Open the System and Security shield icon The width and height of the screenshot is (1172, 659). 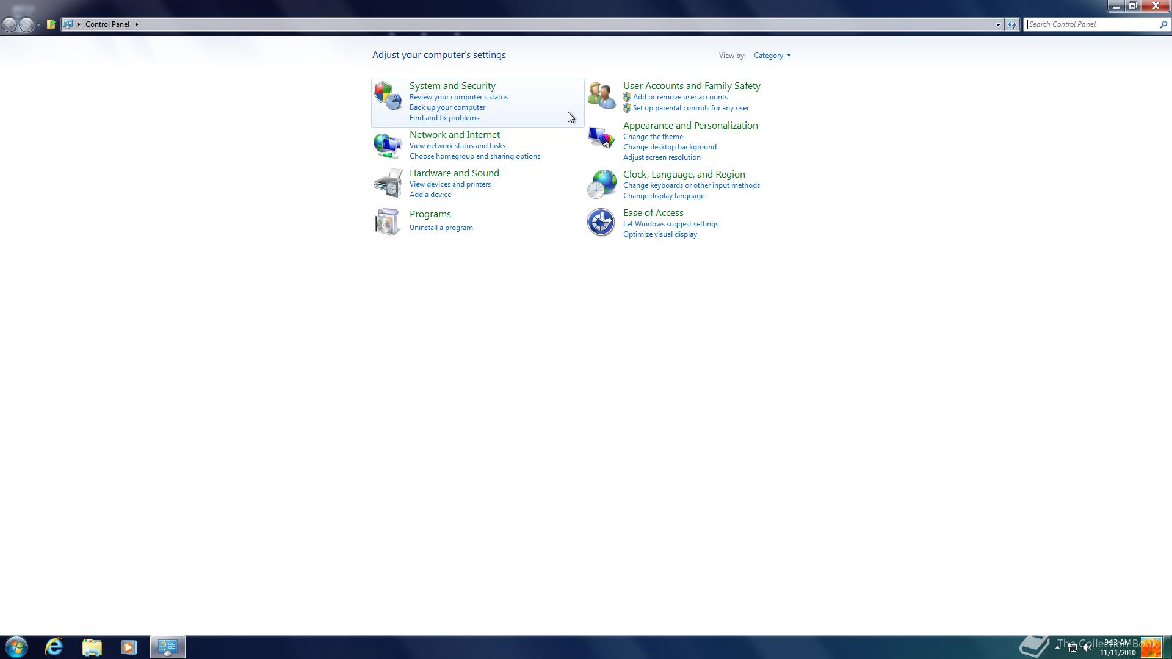tap(388, 96)
